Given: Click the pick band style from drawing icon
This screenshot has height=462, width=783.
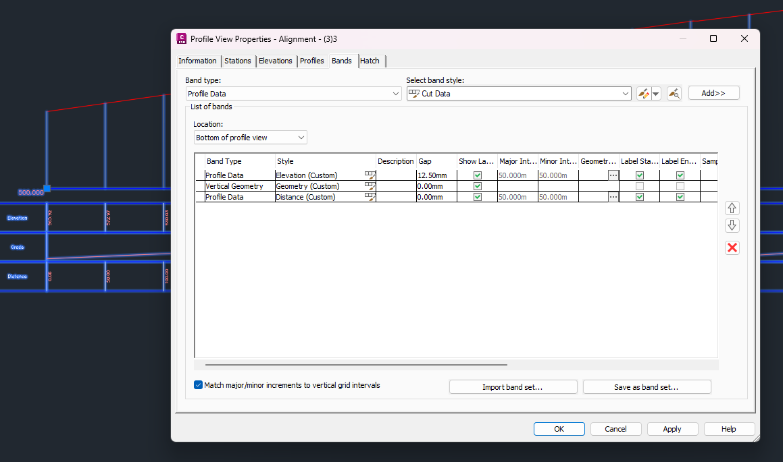Looking at the screenshot, I should tap(674, 93).
